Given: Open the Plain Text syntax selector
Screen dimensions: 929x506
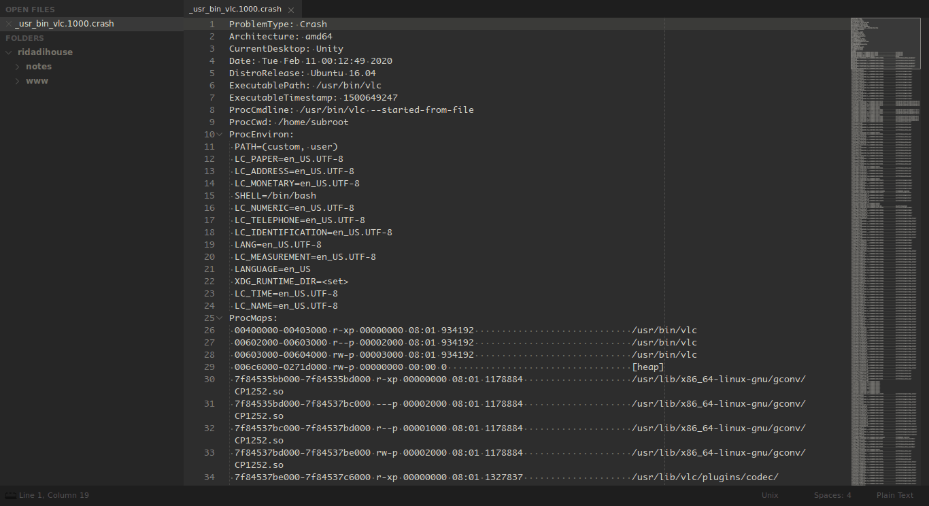Looking at the screenshot, I should point(894,495).
